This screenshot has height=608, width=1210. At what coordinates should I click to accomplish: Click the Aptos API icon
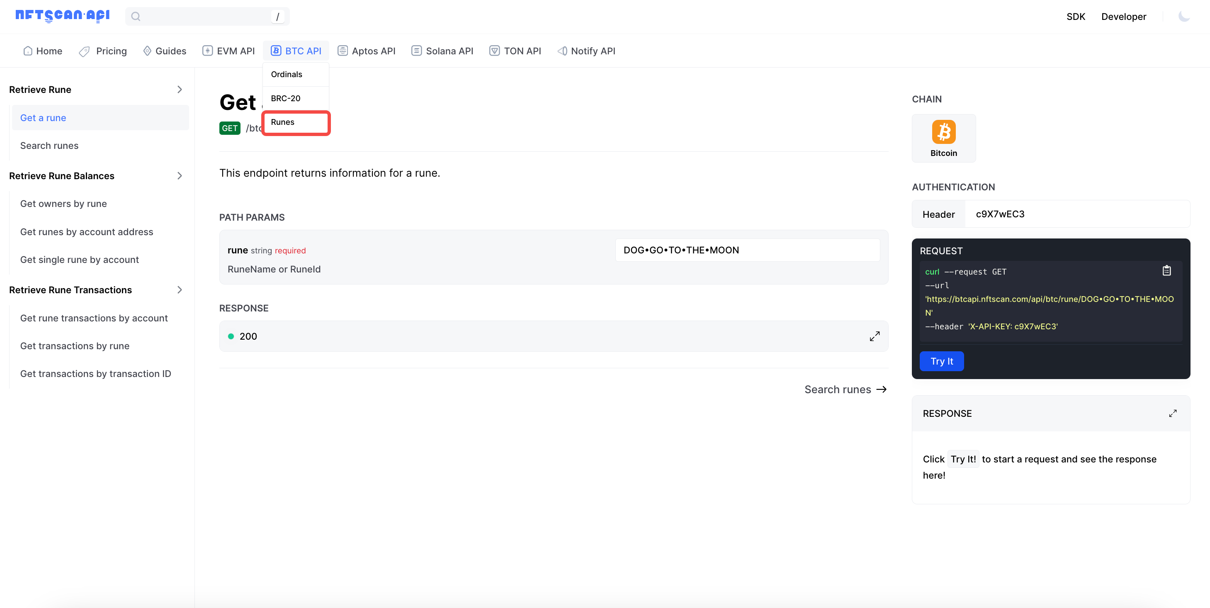point(343,51)
